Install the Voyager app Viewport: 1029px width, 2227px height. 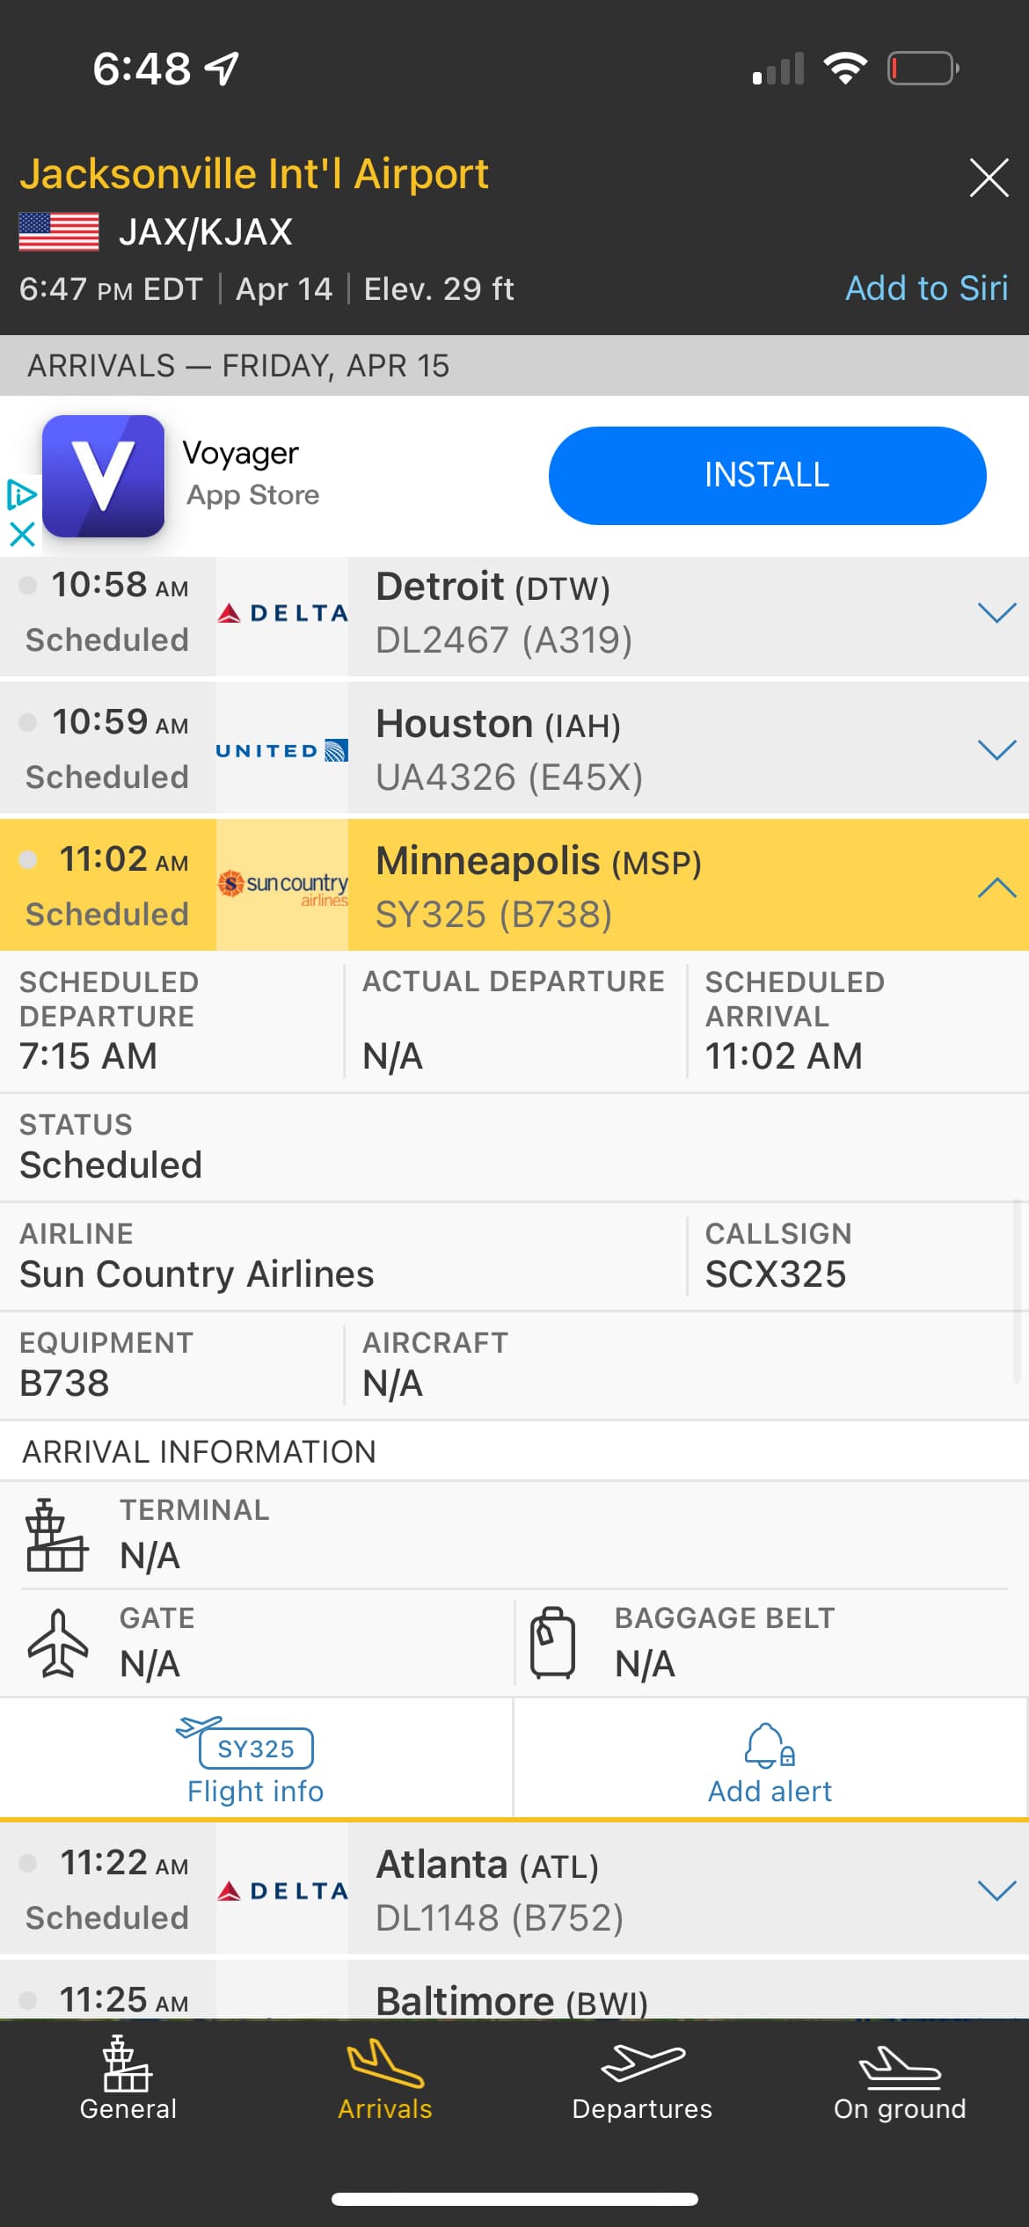click(x=767, y=476)
